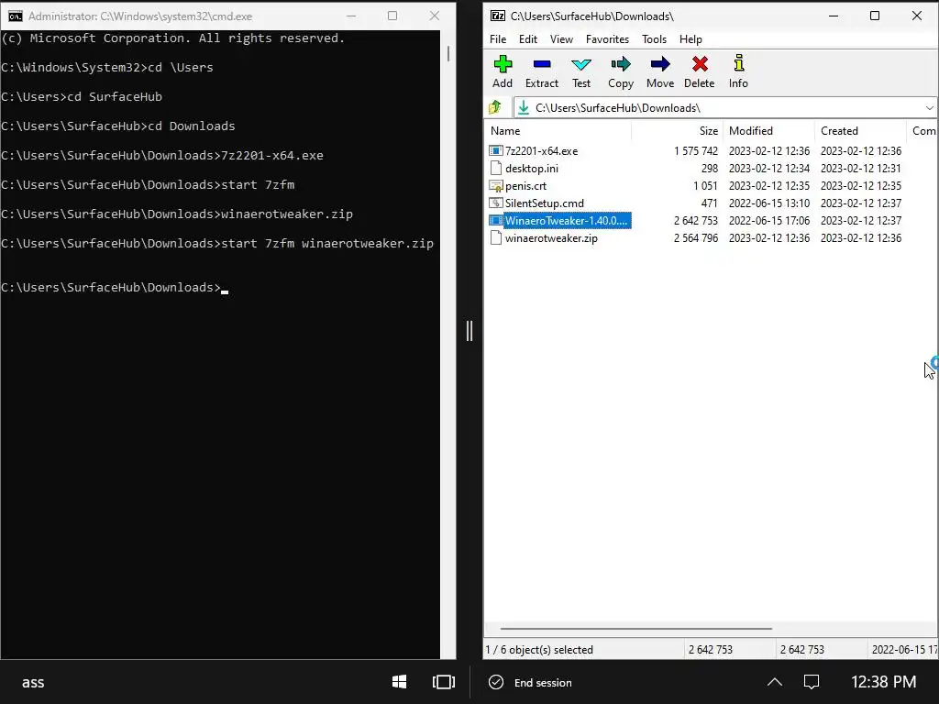Open the Edit menu in 7-Zip

[x=528, y=38]
